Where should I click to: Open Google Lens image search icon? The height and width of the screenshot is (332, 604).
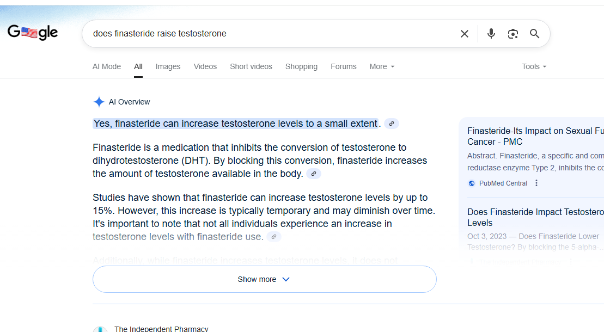tap(513, 34)
